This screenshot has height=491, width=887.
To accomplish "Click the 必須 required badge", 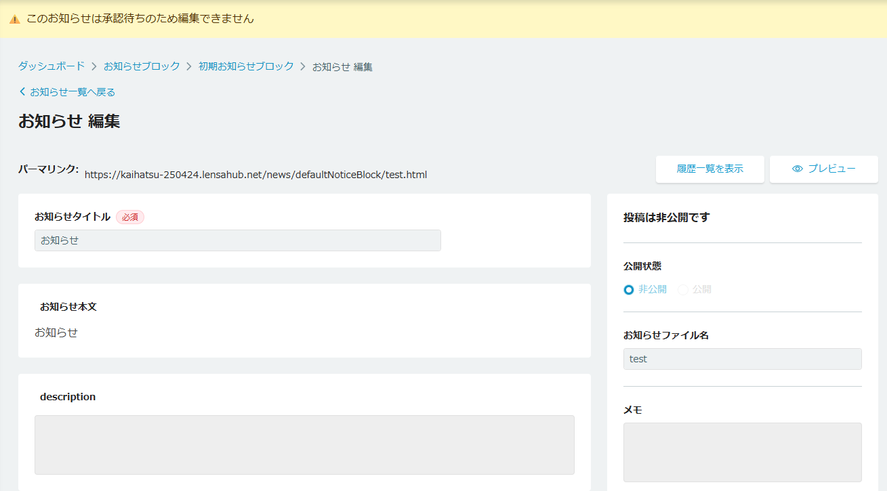I will [x=130, y=217].
